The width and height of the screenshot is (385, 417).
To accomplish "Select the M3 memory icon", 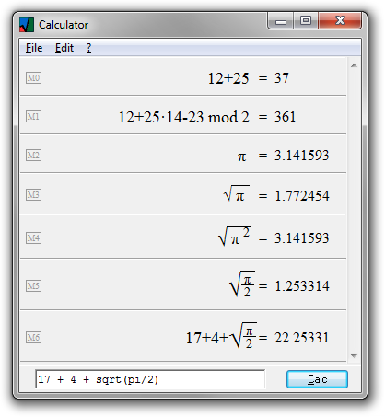I will (33, 194).
